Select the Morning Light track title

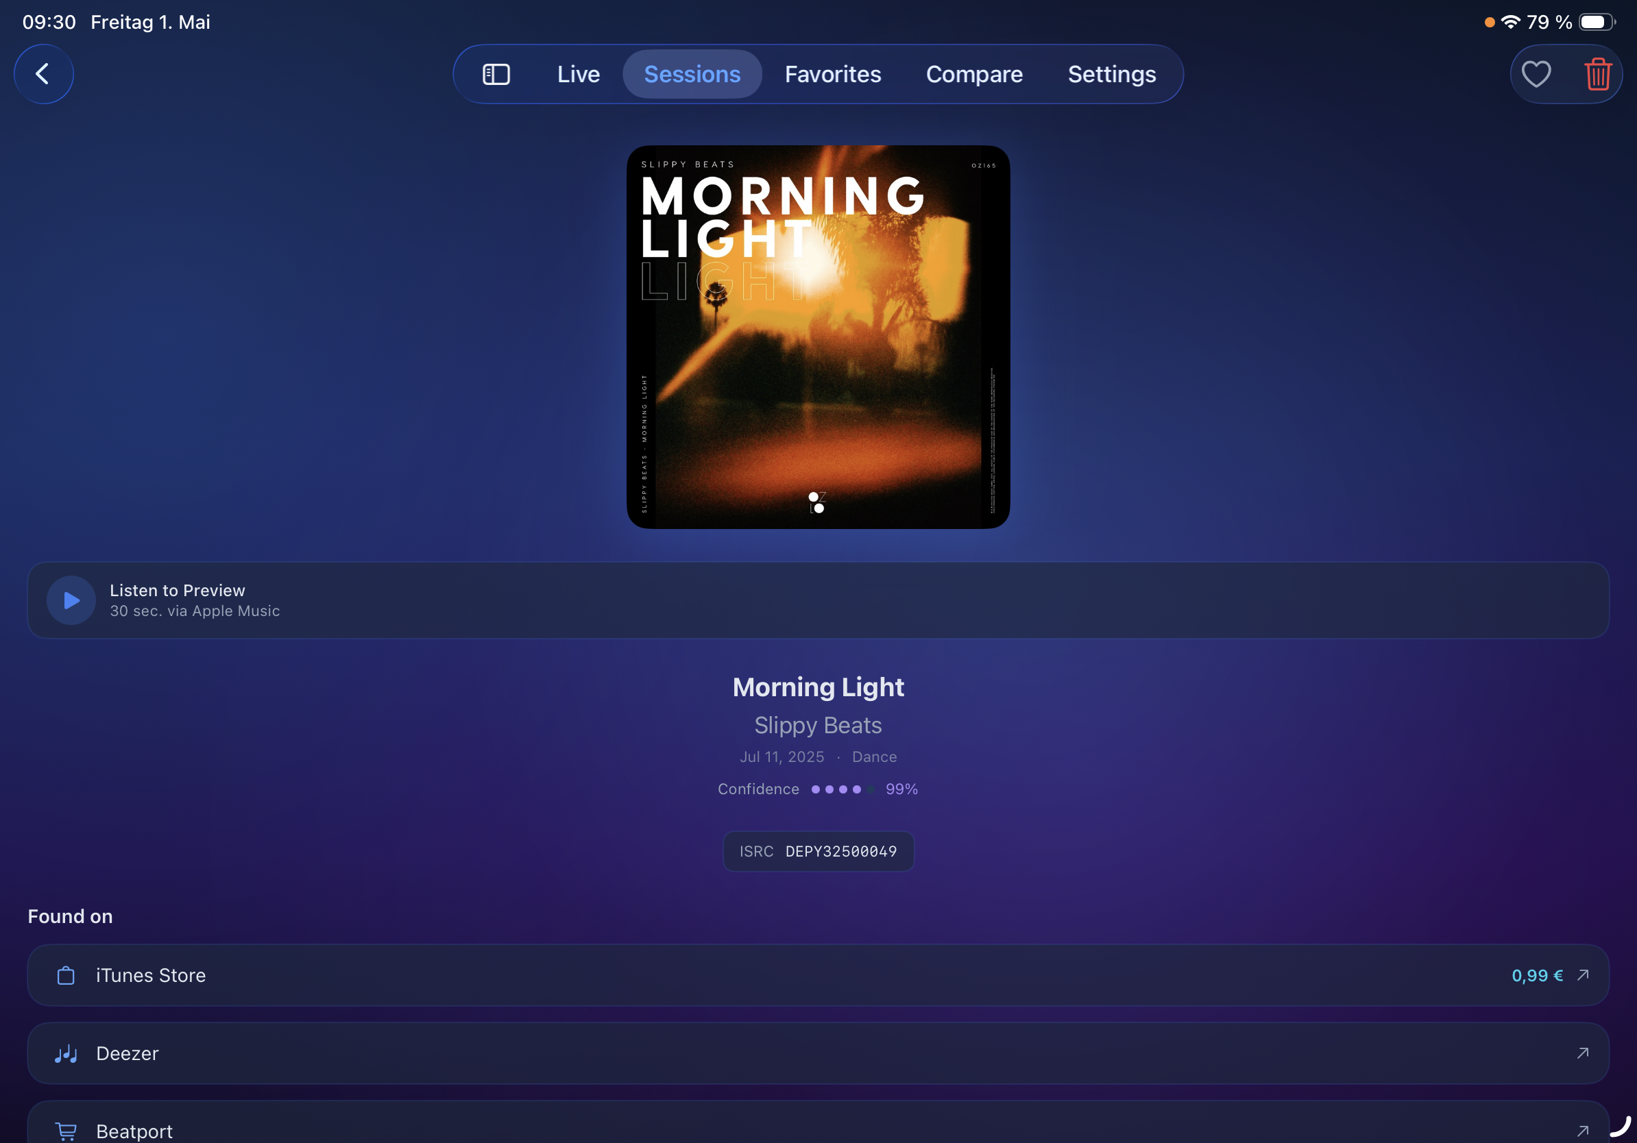click(x=818, y=687)
